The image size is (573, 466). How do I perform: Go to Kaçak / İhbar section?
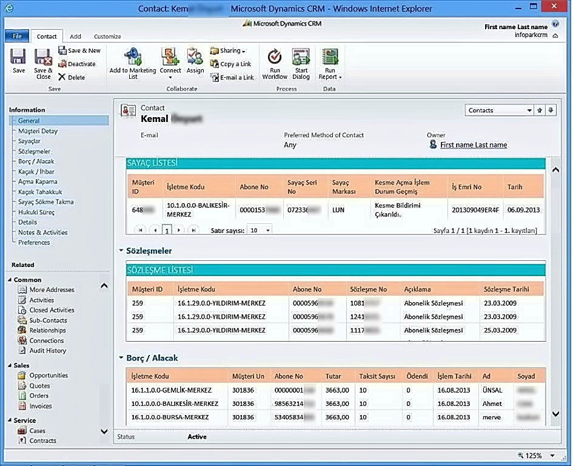pos(36,172)
